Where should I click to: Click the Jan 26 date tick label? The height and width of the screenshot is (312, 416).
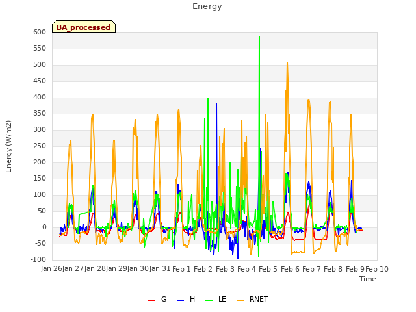tap(52, 269)
